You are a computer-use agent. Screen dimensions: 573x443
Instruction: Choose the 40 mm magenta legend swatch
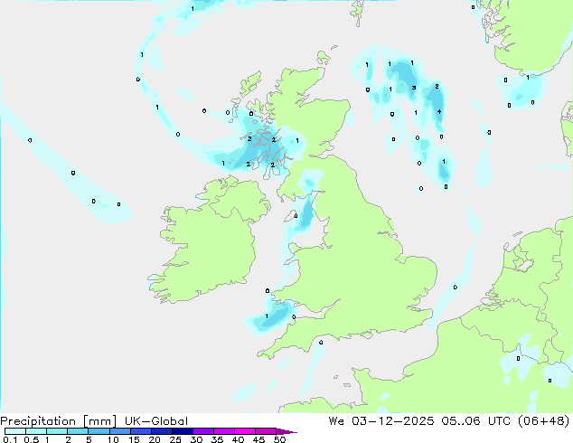(247, 432)
